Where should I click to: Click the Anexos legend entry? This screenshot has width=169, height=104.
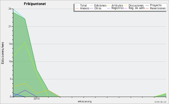82,8
